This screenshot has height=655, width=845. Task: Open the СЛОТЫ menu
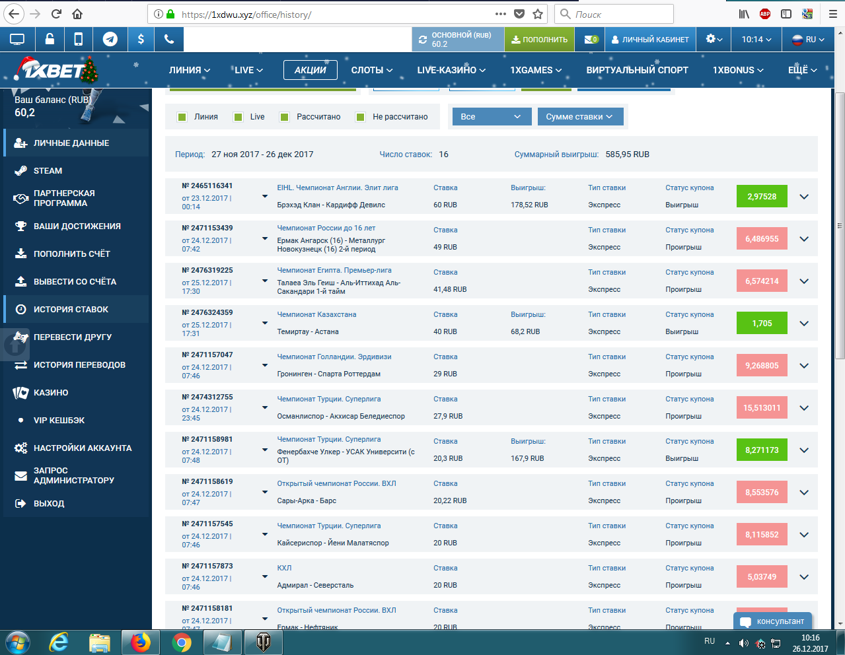[371, 70]
